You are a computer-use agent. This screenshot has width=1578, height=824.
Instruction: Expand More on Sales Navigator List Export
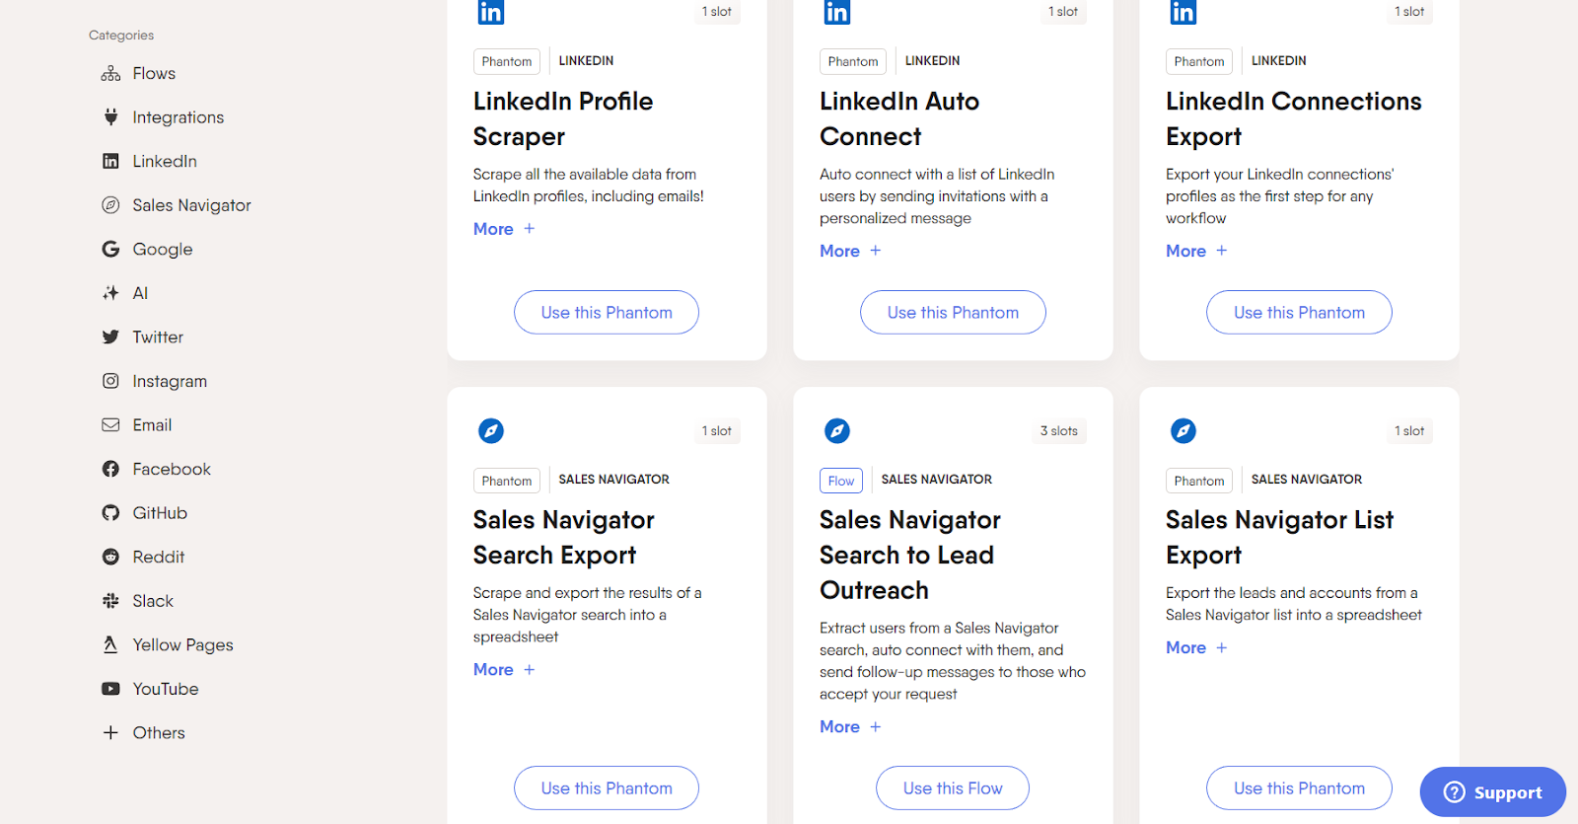point(1196,648)
